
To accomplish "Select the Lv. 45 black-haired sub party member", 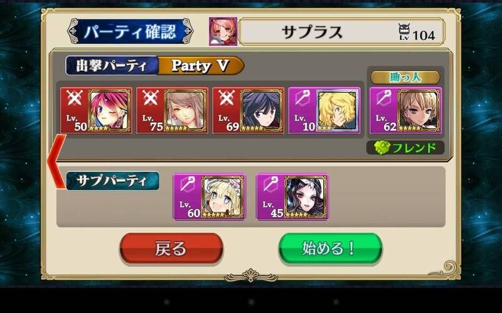I will [292, 197].
